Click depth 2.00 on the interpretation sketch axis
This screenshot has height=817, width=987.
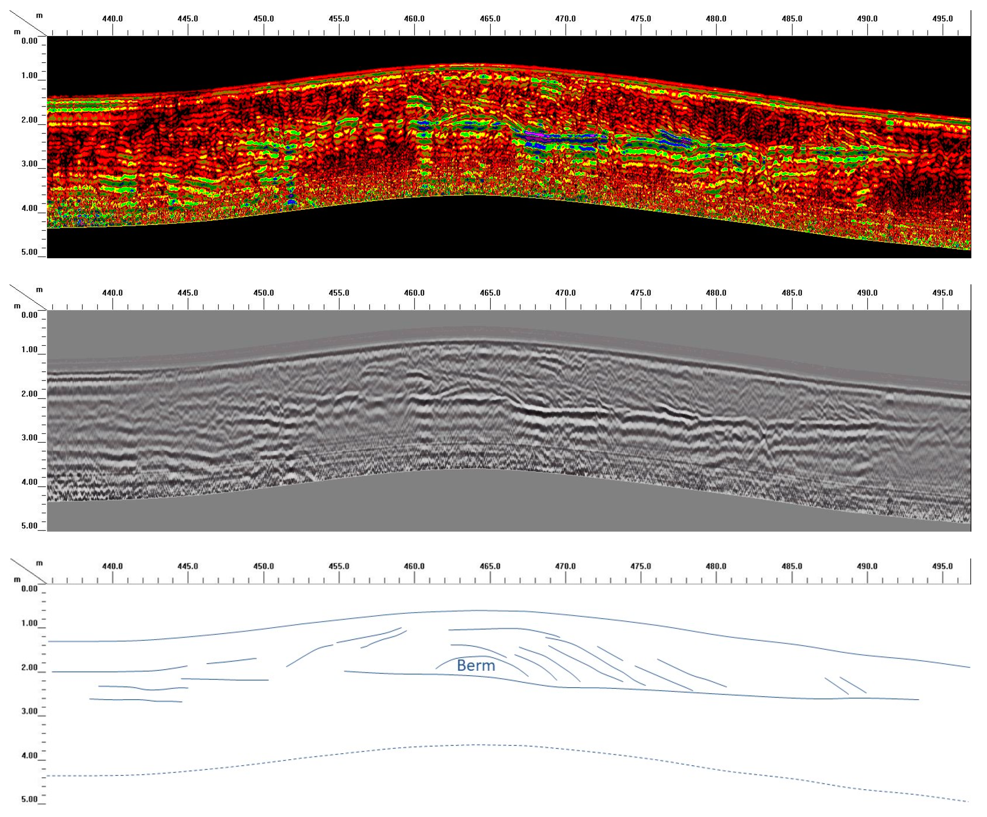tap(29, 668)
